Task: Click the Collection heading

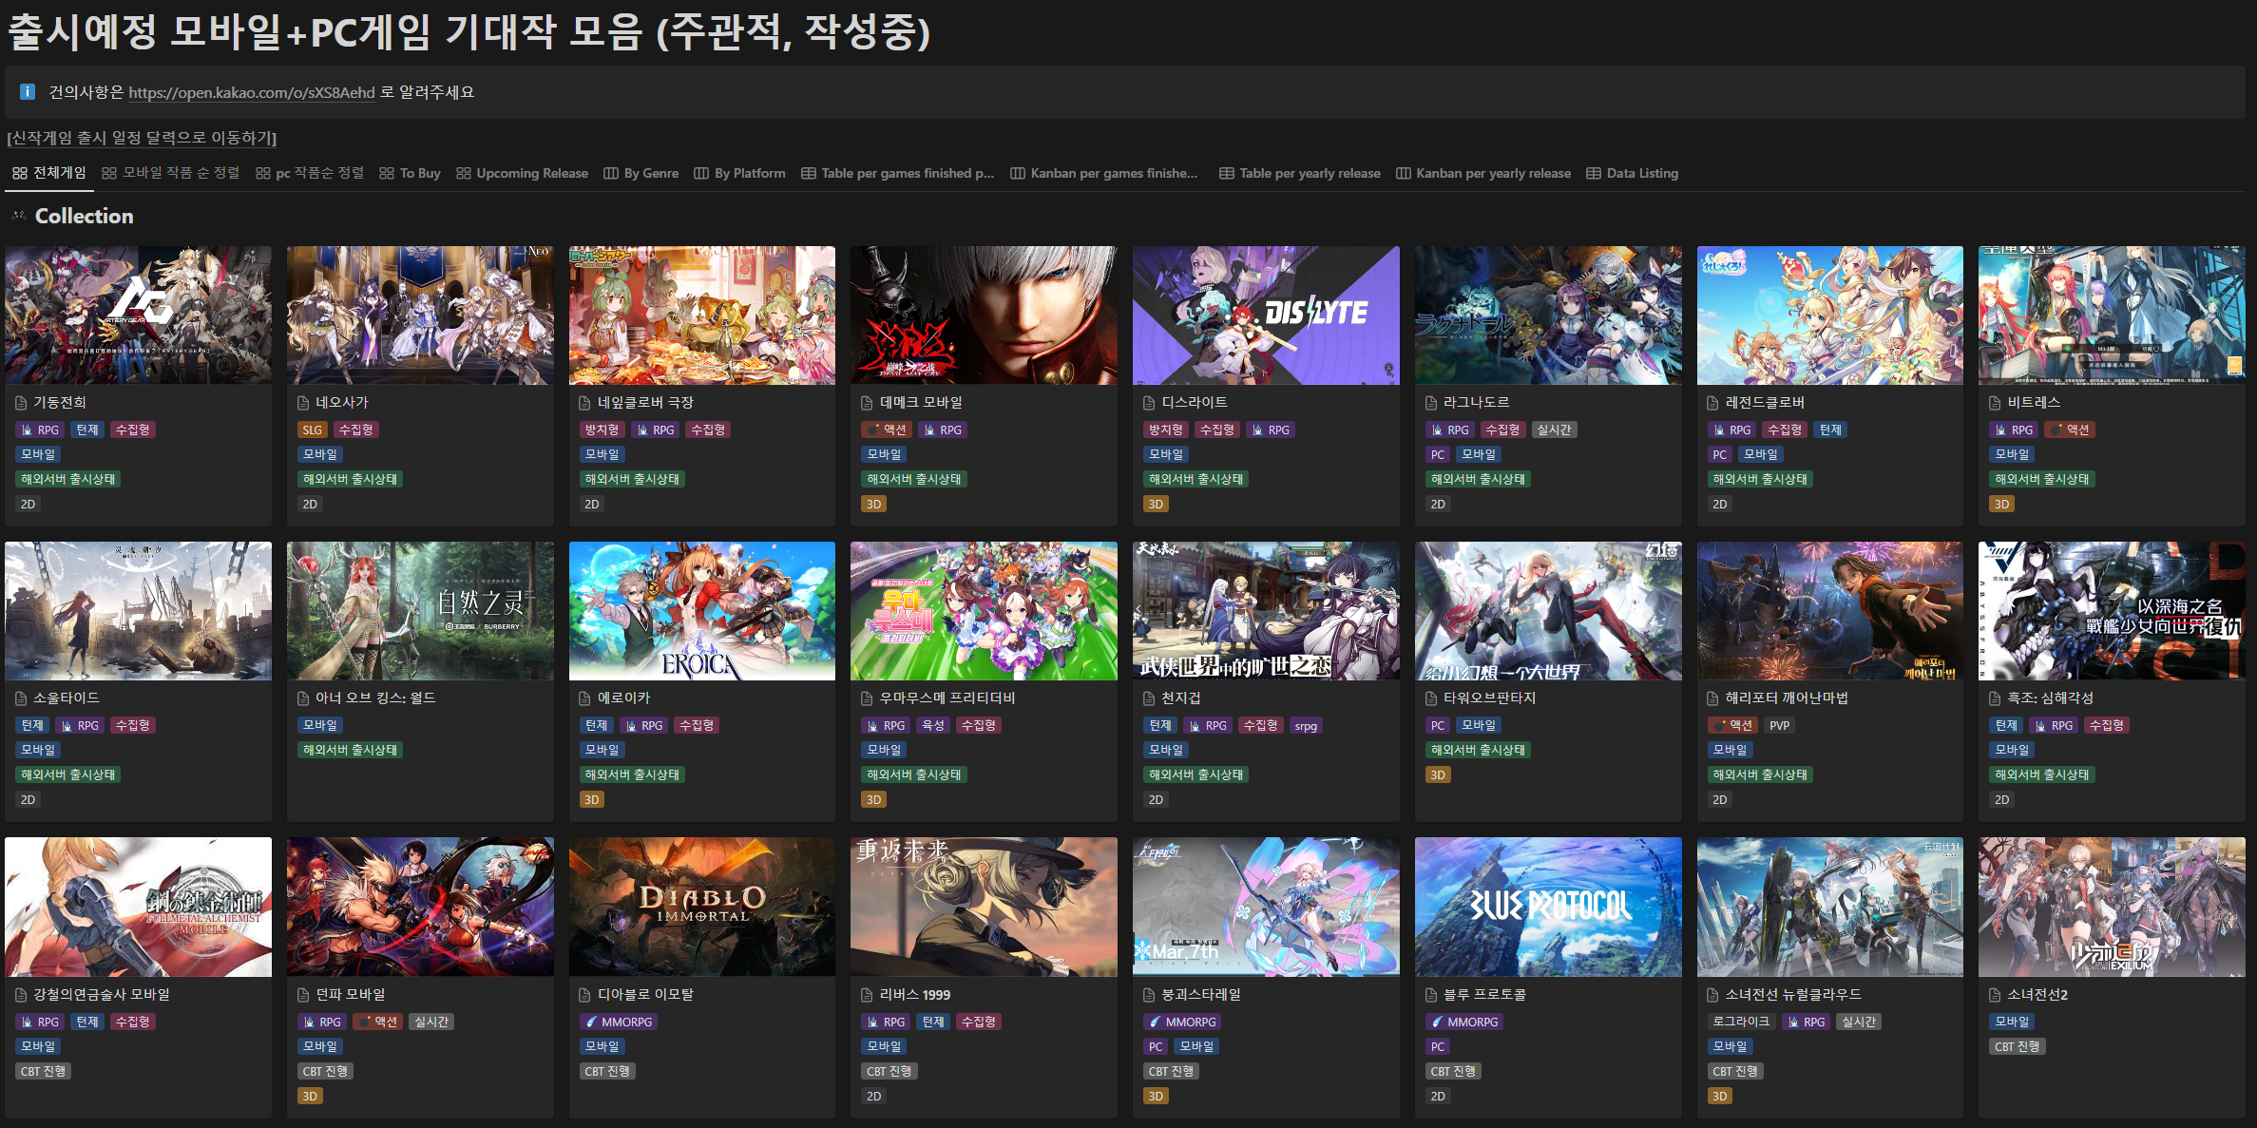Action: pyautogui.click(x=85, y=216)
